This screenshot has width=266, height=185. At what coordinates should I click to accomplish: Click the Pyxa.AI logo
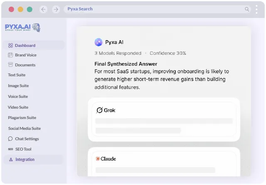tap(23, 27)
